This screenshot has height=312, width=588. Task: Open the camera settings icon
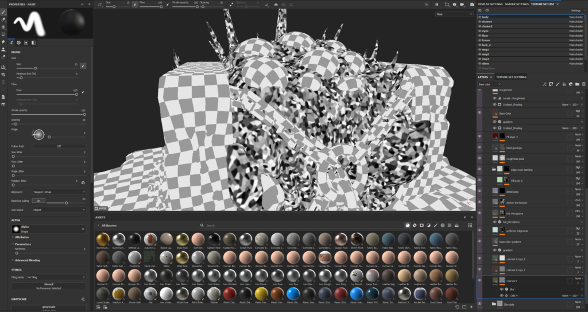tap(463, 5)
